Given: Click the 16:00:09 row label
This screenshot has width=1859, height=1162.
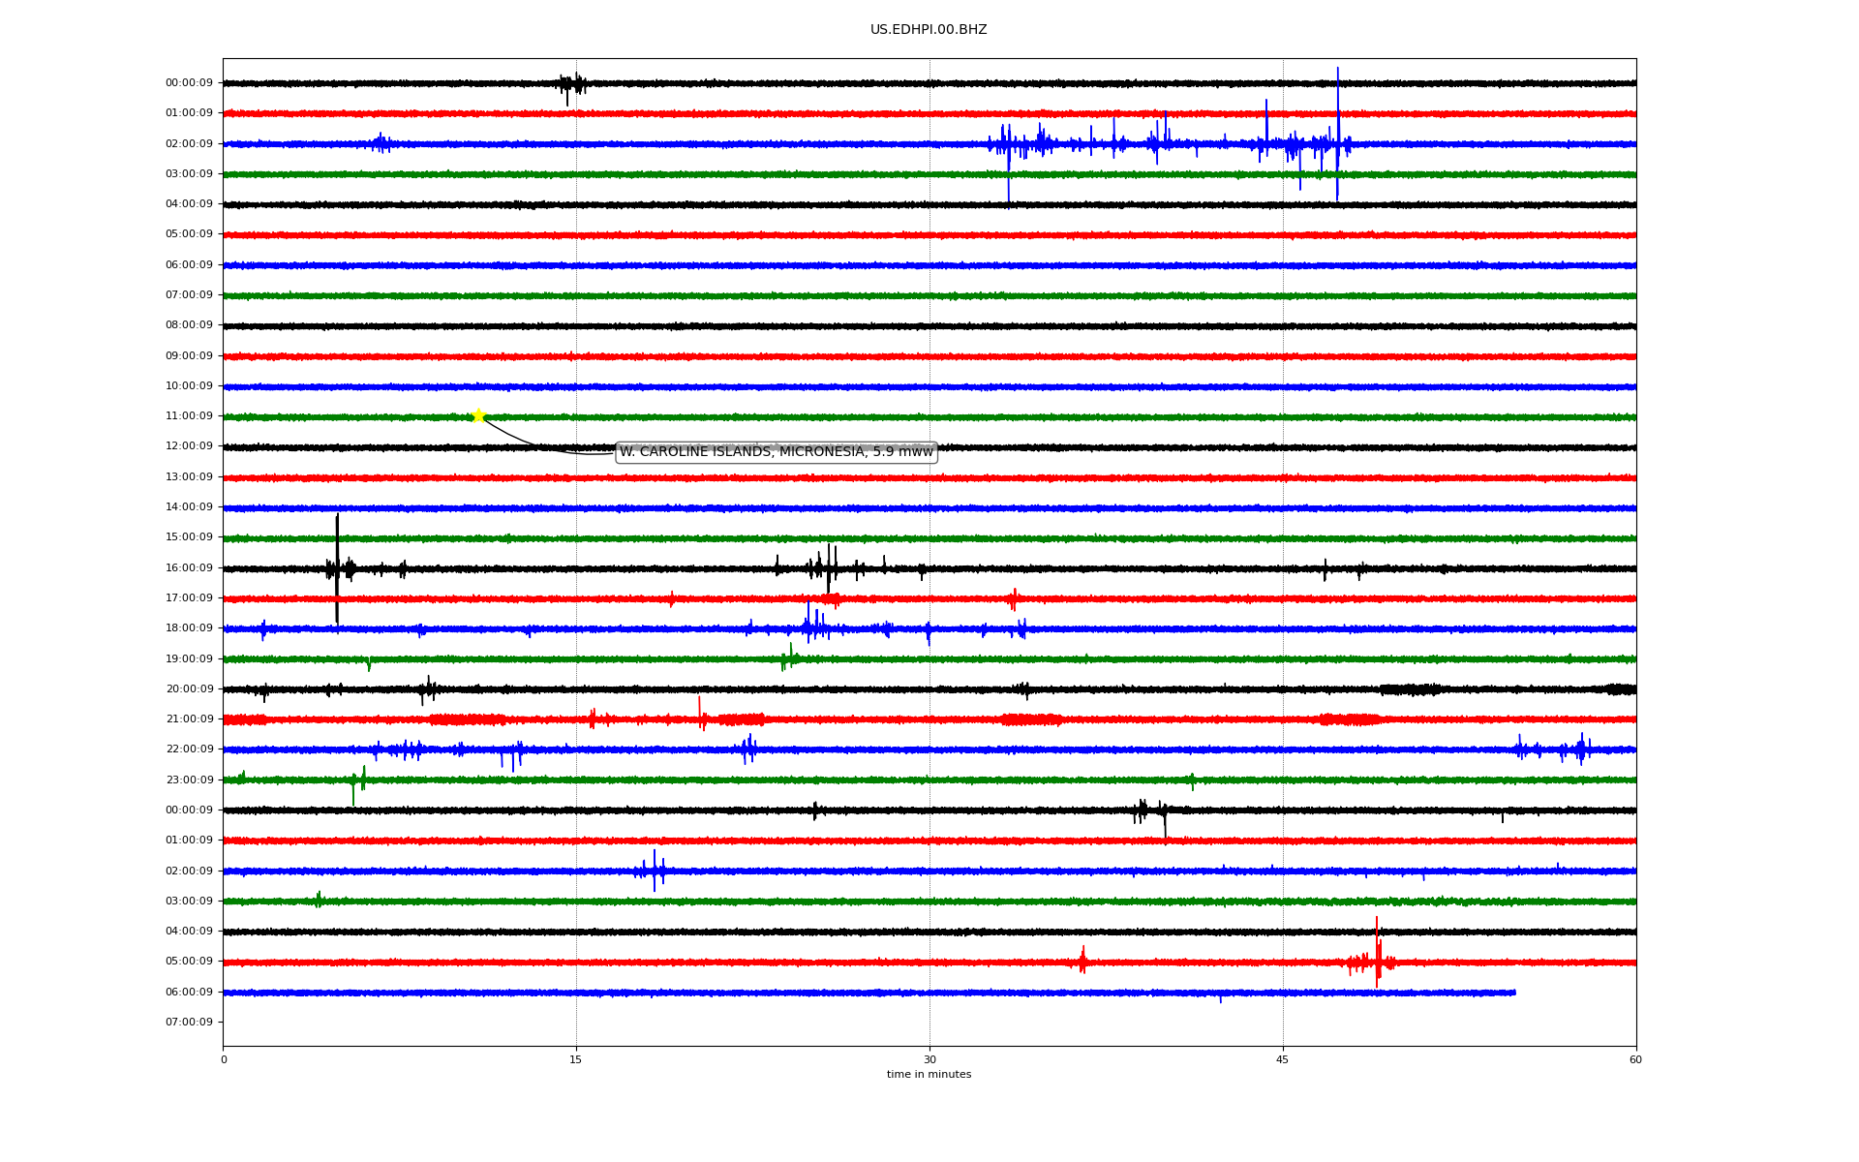Looking at the screenshot, I should [189, 568].
